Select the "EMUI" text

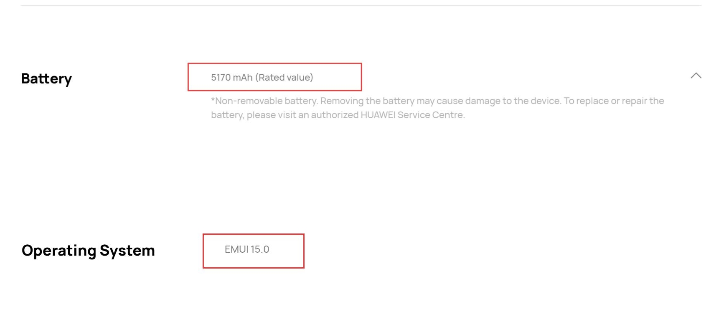[x=236, y=249]
